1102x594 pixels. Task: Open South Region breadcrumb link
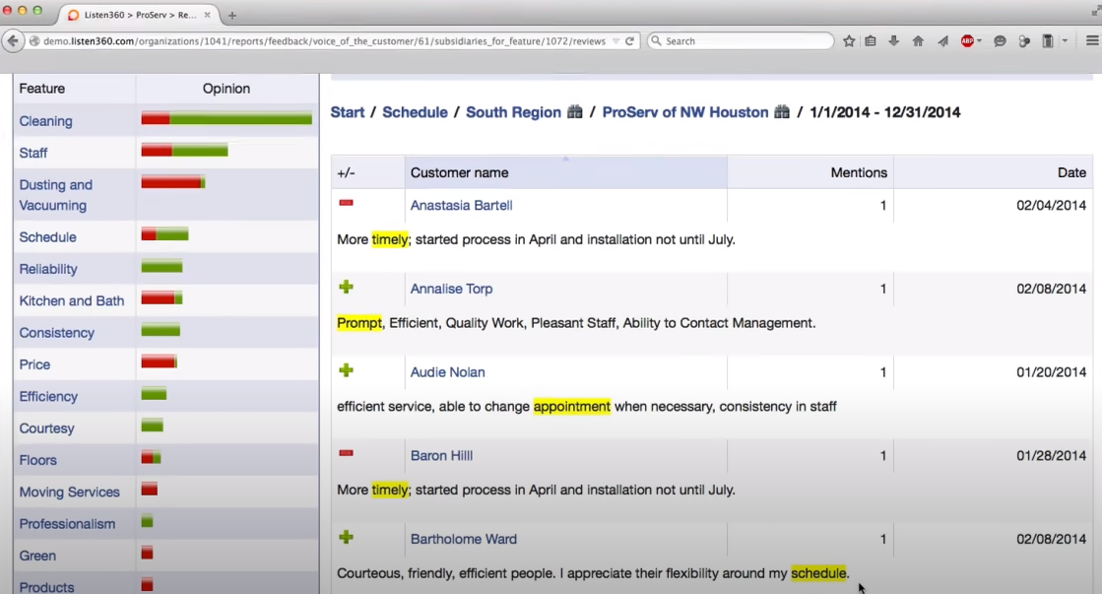point(513,112)
